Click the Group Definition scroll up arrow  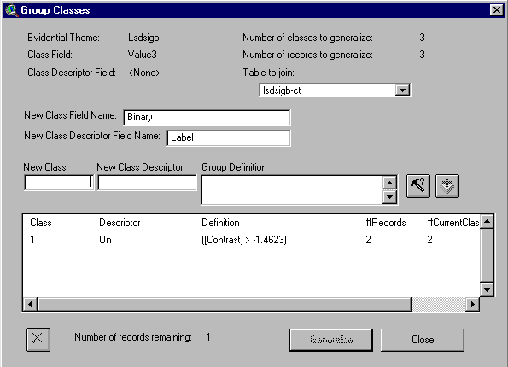pyautogui.click(x=389, y=183)
